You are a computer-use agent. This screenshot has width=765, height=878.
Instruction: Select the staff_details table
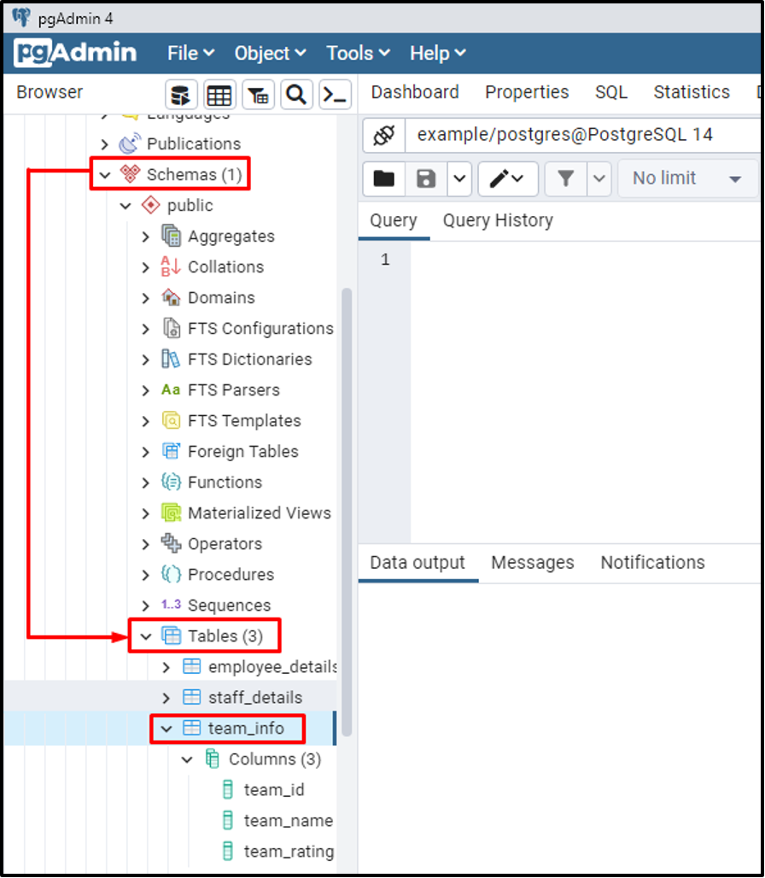[257, 697]
